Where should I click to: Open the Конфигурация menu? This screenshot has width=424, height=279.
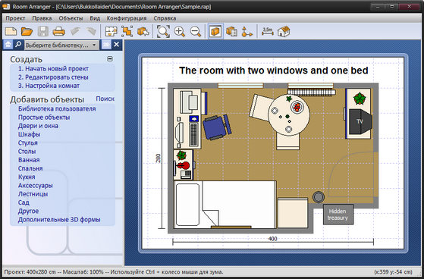[127, 18]
